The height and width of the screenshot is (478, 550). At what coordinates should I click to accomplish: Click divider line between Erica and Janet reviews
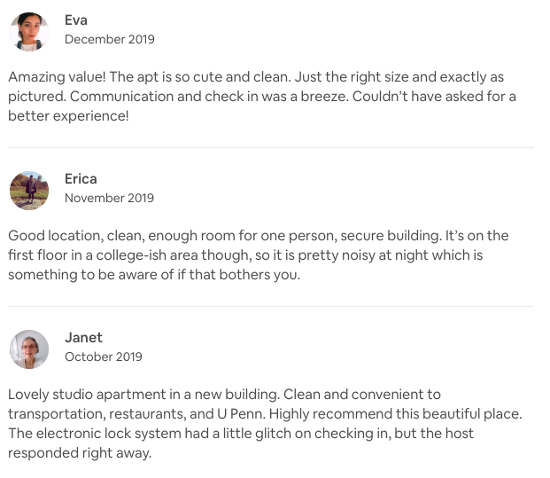[x=271, y=306]
